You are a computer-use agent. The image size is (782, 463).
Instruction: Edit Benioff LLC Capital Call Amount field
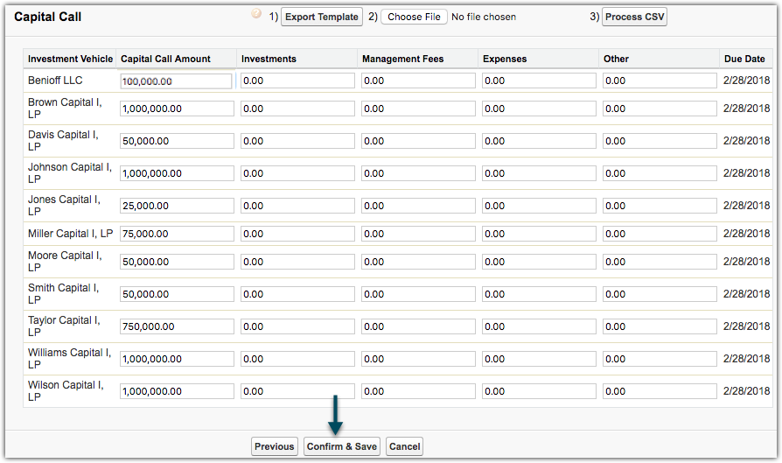pyautogui.click(x=177, y=81)
